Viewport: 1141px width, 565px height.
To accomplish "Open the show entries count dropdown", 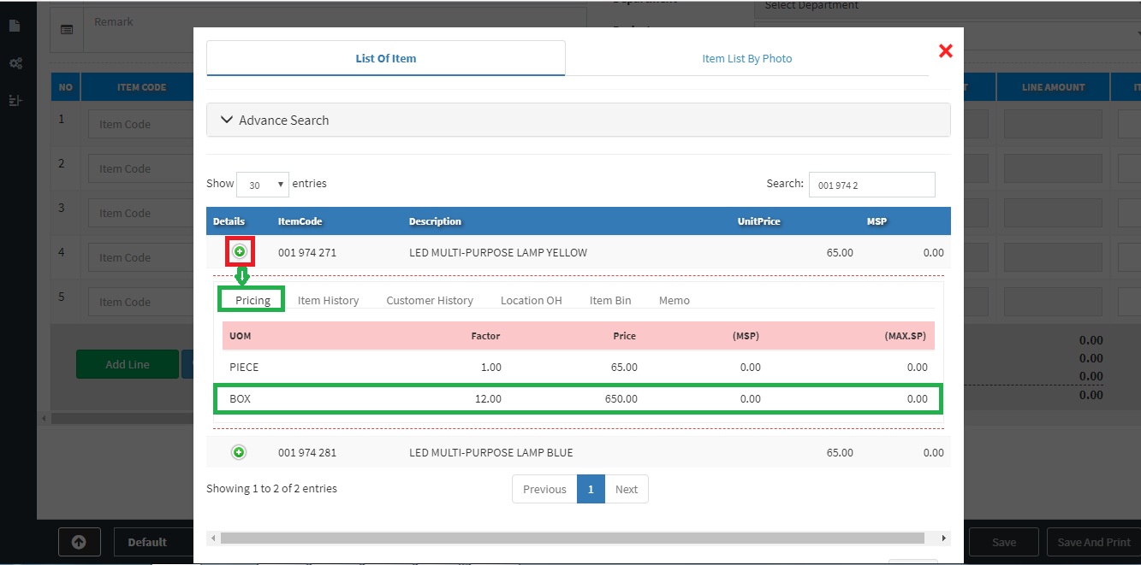I will click(263, 185).
